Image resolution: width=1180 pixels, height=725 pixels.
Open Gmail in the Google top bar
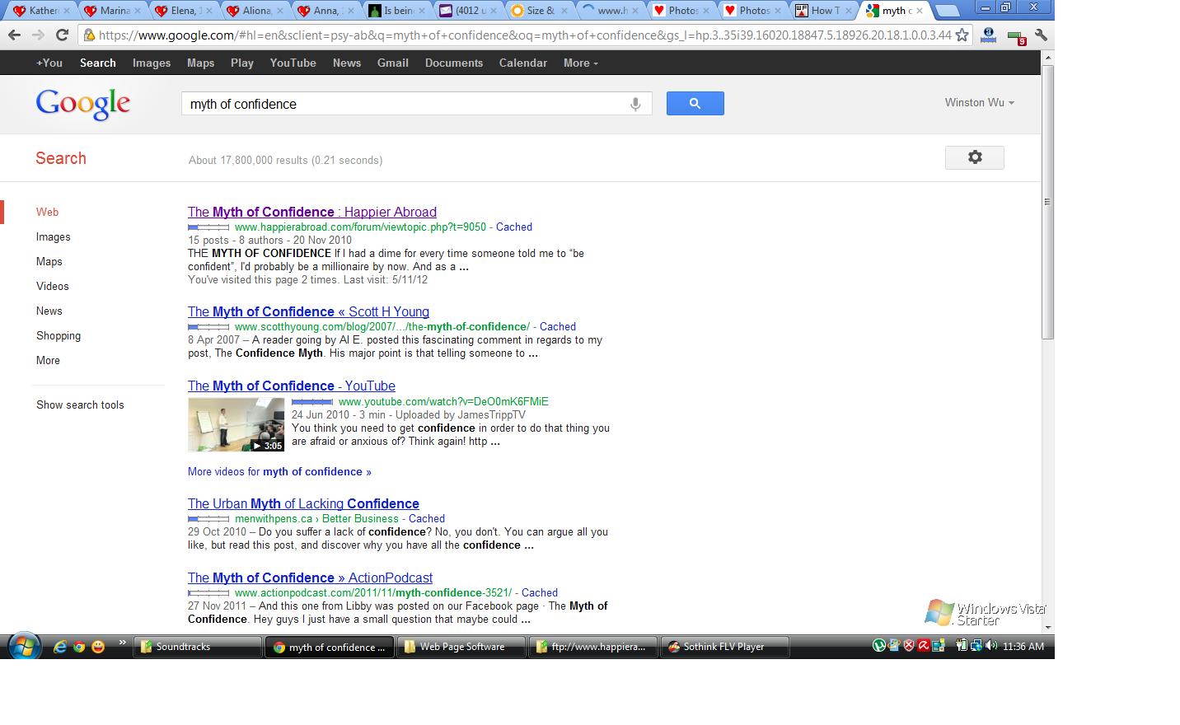pyautogui.click(x=393, y=63)
